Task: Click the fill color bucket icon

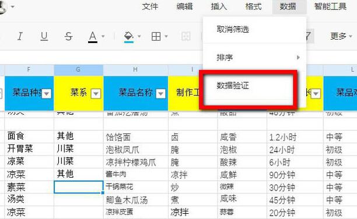Action: [129, 37]
